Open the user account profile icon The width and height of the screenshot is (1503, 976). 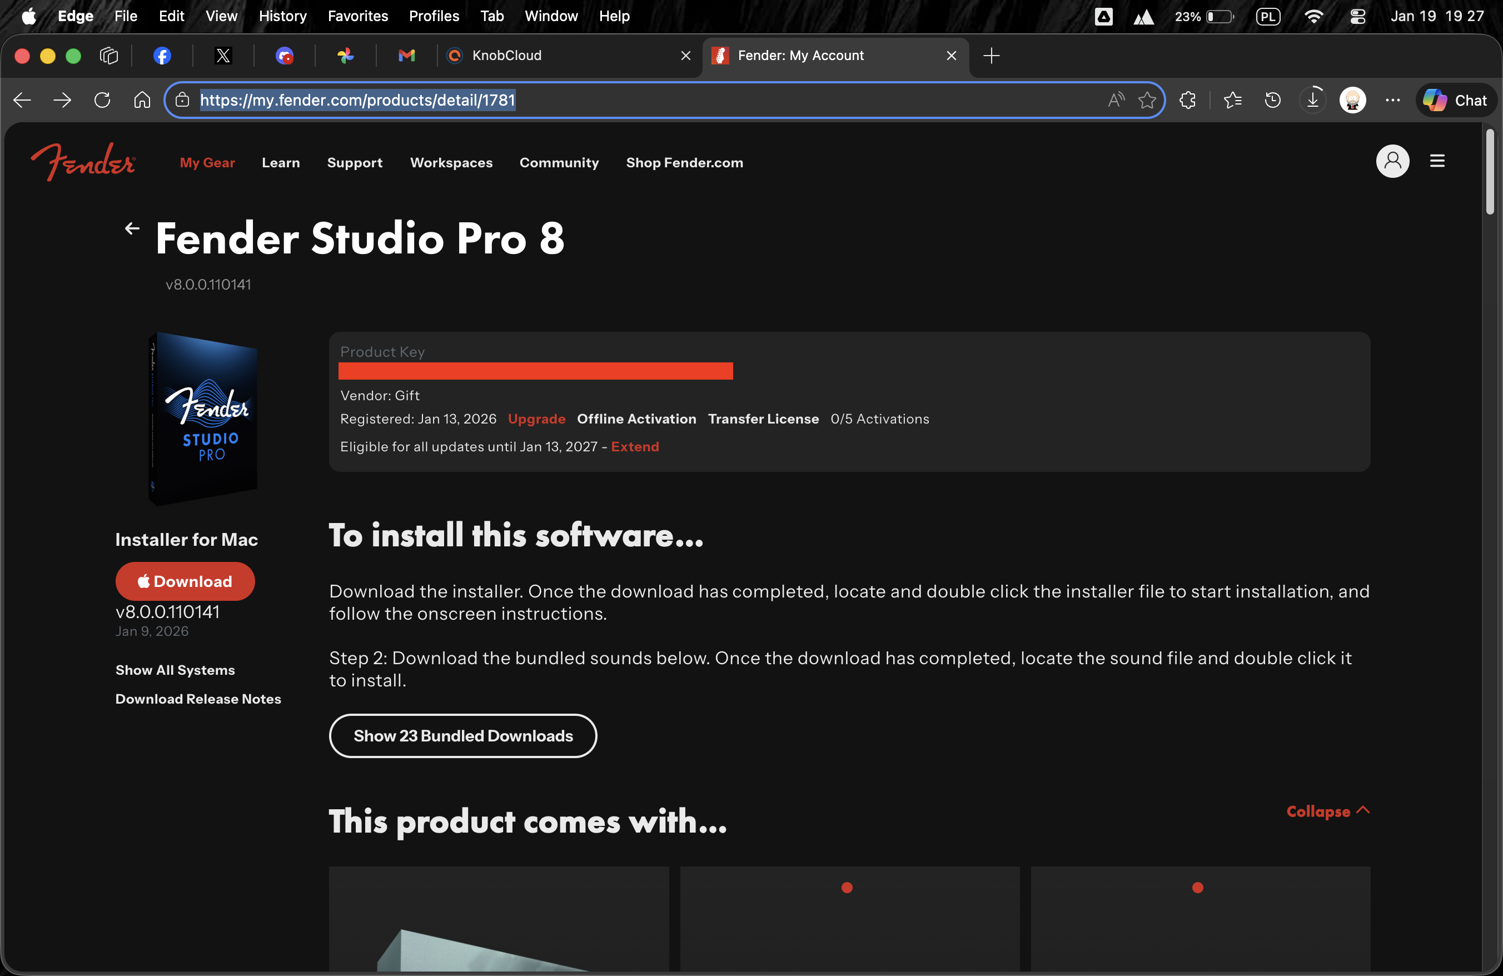click(x=1392, y=161)
